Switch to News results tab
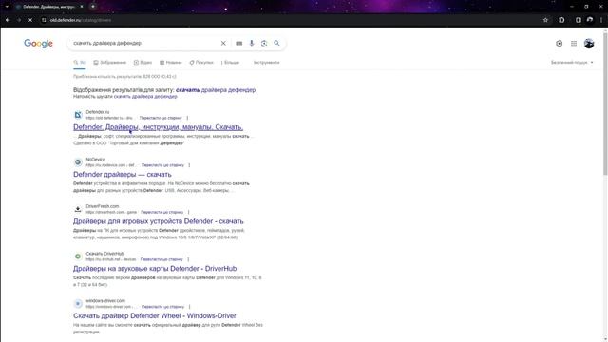Image resolution: width=608 pixels, height=342 pixels. point(171,63)
